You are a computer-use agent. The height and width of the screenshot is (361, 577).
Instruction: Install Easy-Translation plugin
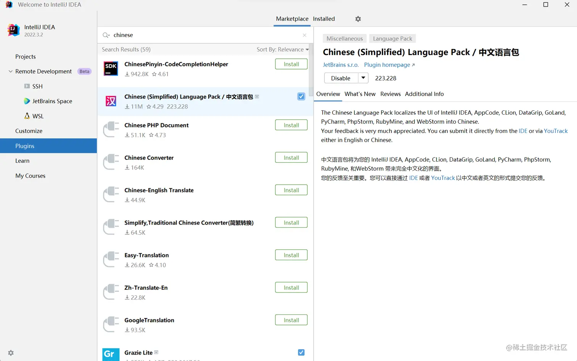click(291, 255)
